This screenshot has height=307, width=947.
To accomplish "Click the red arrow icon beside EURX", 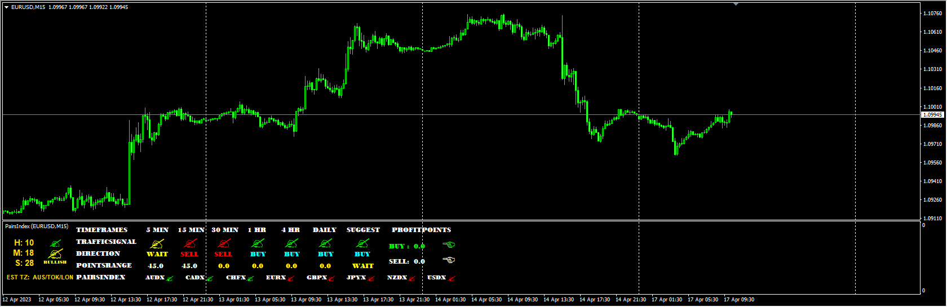I will (291, 278).
